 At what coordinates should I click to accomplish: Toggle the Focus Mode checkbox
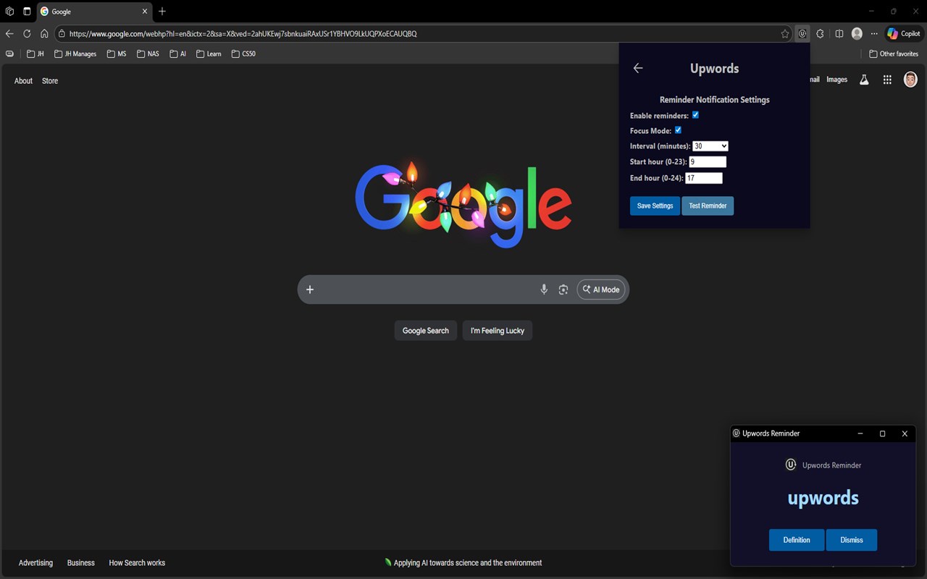(x=678, y=130)
